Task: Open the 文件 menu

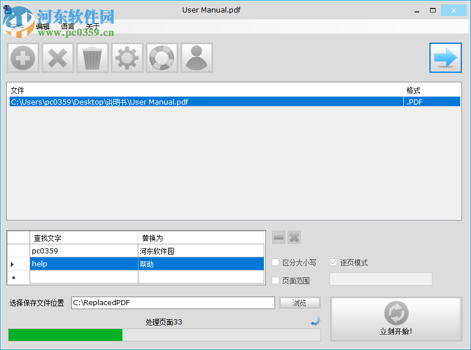Action: click(17, 26)
